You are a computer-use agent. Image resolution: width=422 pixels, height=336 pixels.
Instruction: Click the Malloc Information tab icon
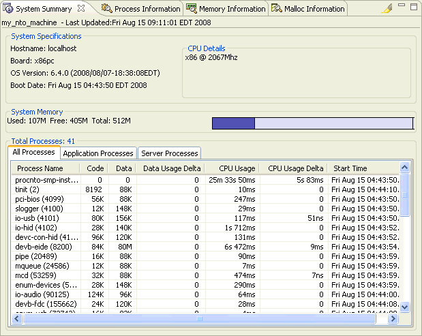(277, 9)
